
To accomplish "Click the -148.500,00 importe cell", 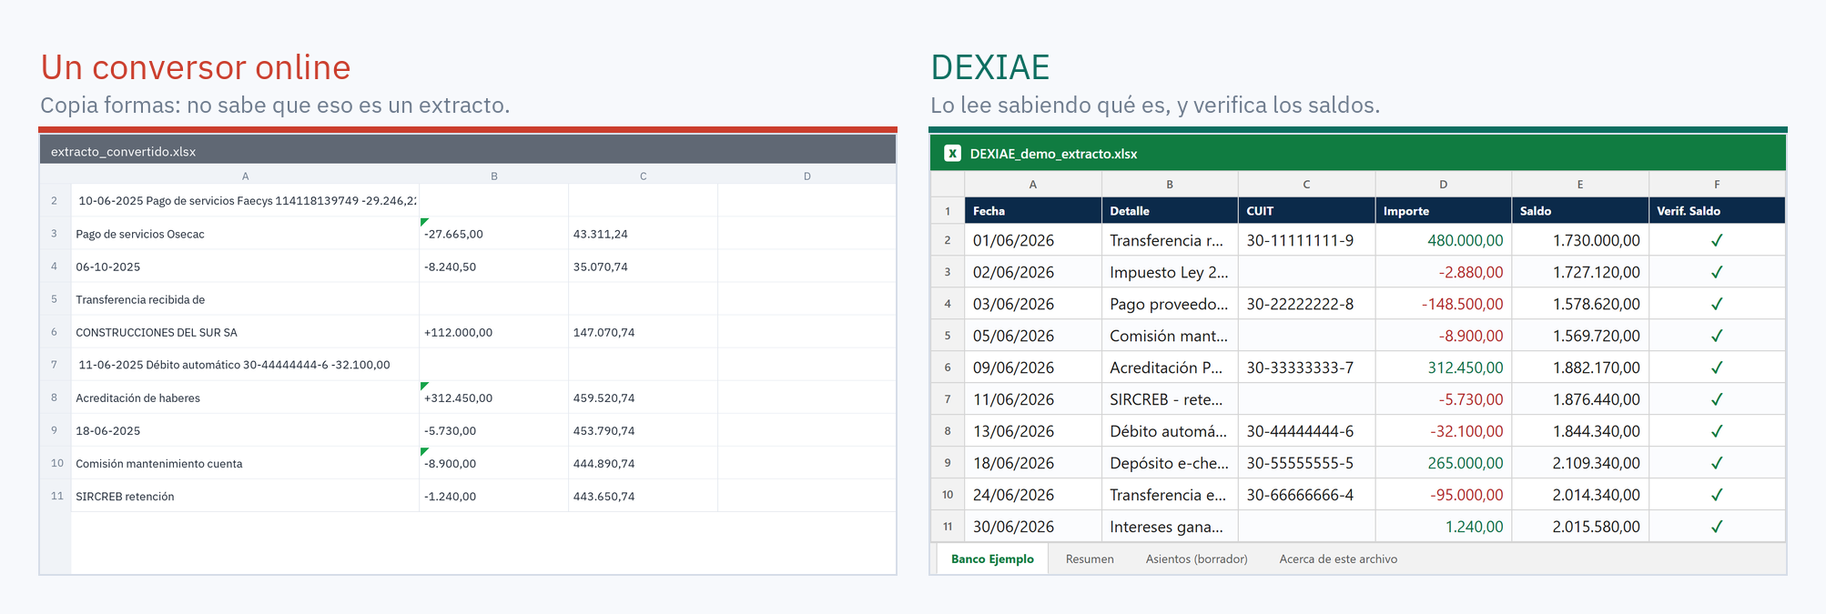I will click(x=1444, y=304).
